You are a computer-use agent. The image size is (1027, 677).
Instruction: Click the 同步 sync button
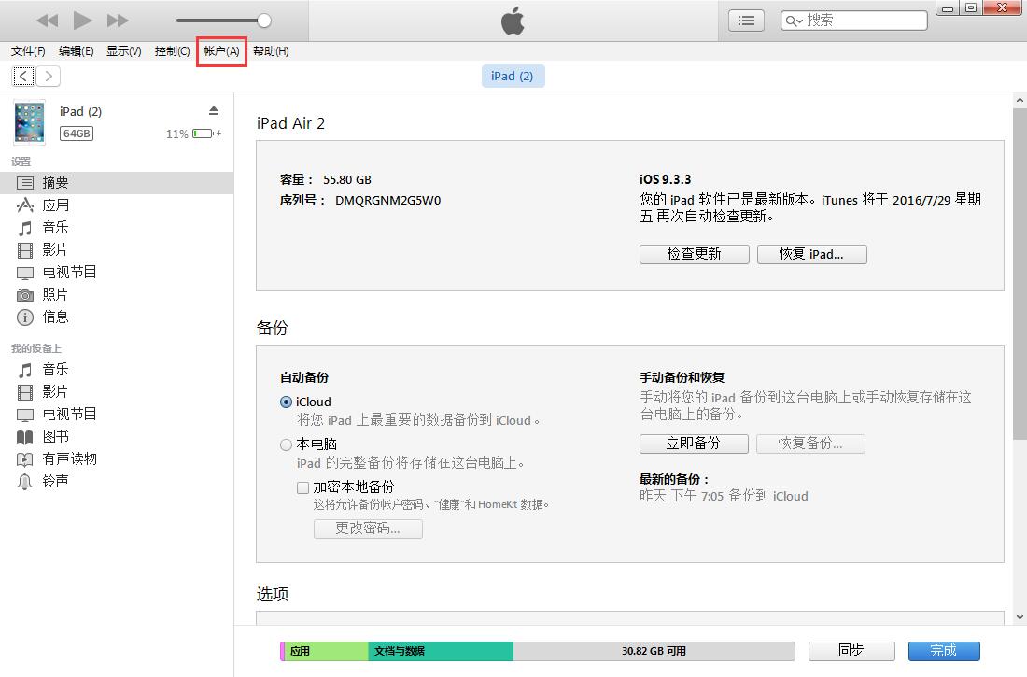(851, 651)
